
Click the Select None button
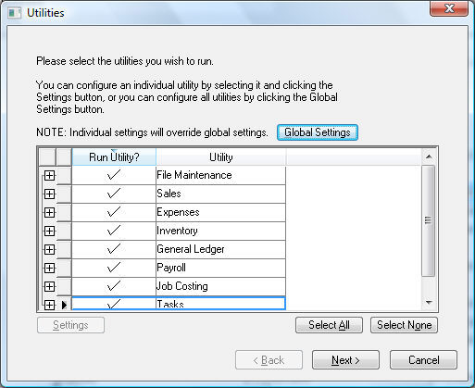click(404, 325)
